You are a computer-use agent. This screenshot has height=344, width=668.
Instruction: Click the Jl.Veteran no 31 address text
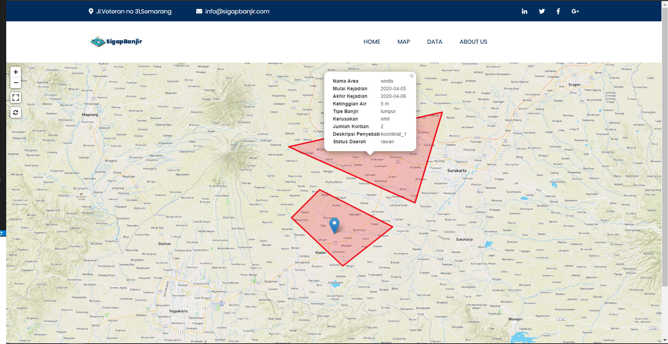pyautogui.click(x=134, y=11)
